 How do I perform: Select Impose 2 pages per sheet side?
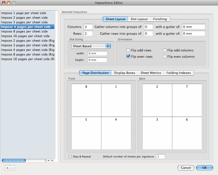click(27, 18)
